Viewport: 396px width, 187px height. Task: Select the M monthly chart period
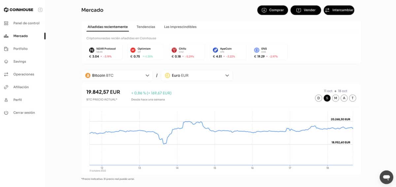(x=336, y=98)
